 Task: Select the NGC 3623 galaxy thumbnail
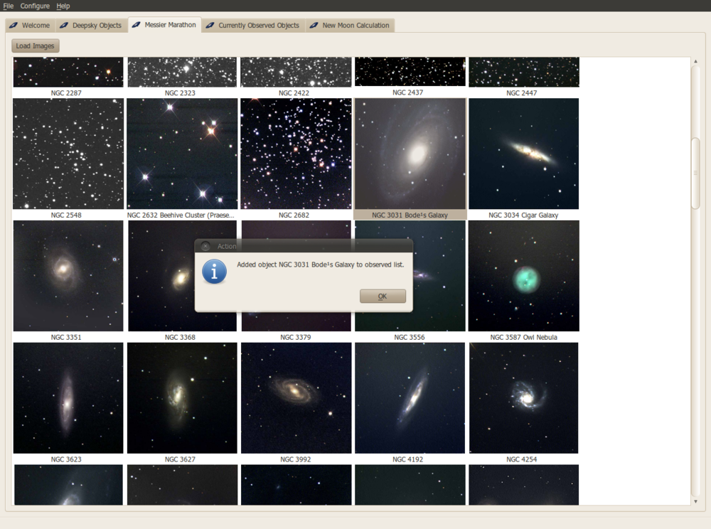(68, 397)
